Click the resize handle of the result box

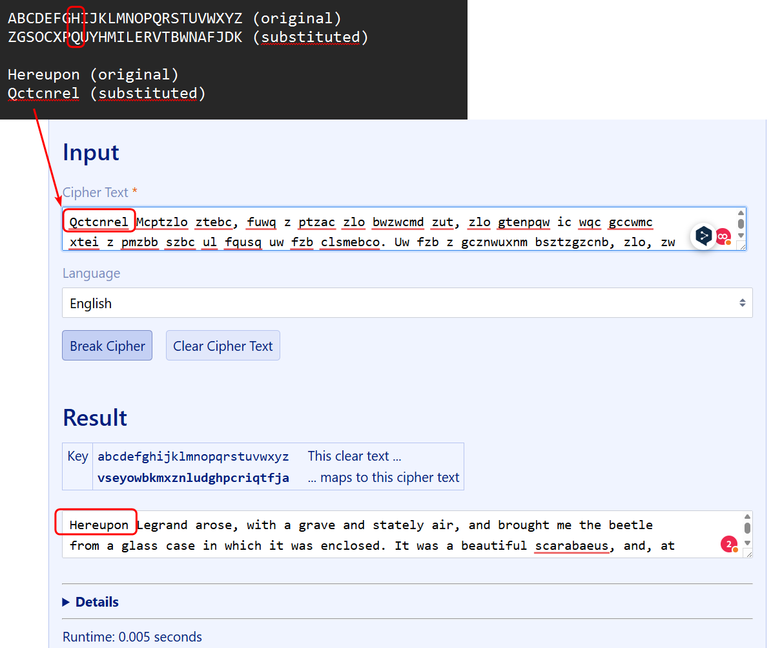pyautogui.click(x=748, y=554)
